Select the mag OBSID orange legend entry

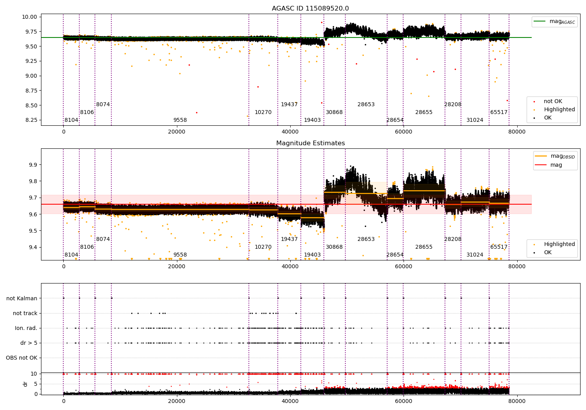point(555,156)
